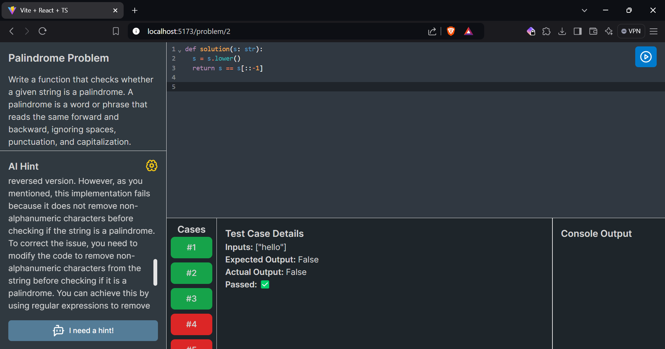
Task: Open the Brave Wallet icon
Action: pos(593,32)
